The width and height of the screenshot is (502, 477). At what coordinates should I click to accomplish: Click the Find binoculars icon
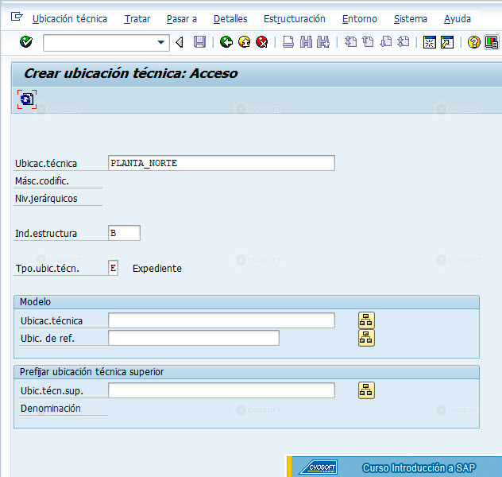306,42
